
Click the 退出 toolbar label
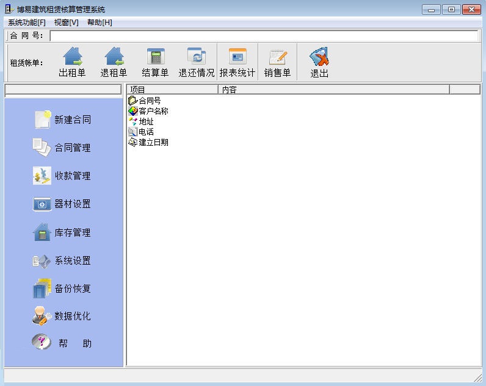pos(319,74)
